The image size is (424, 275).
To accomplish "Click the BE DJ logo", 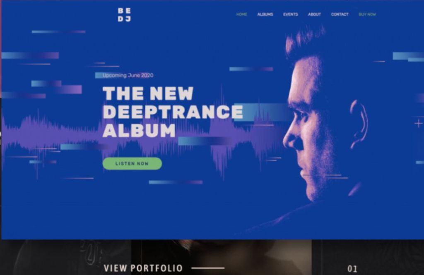I will (x=124, y=15).
